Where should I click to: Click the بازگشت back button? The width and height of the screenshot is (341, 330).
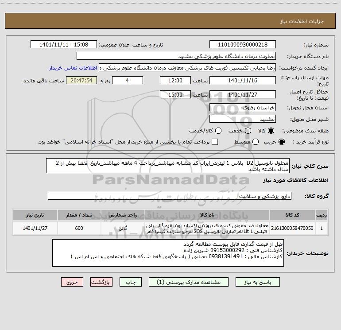101,282
